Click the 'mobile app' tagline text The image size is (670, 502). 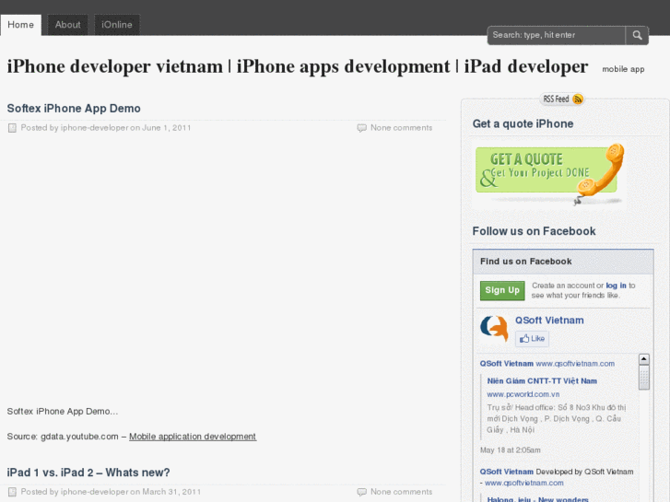[x=623, y=69]
